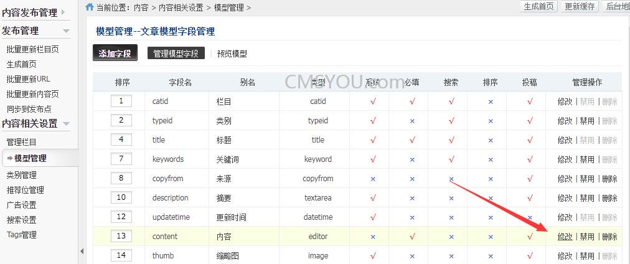Click the sort order field of keywords row
This screenshot has width=630, height=264.
point(121,159)
